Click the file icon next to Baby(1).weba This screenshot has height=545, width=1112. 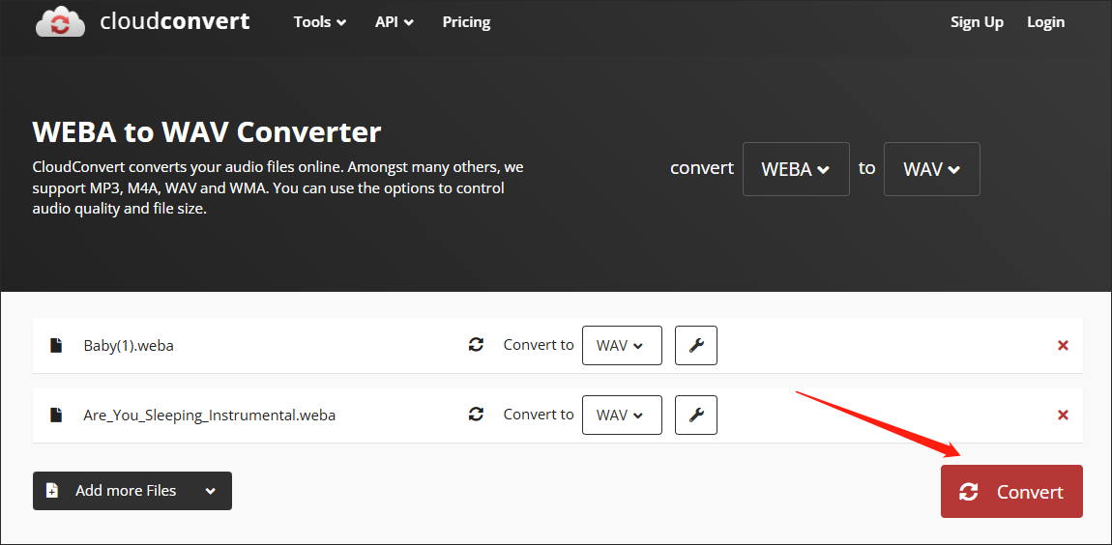[55, 345]
